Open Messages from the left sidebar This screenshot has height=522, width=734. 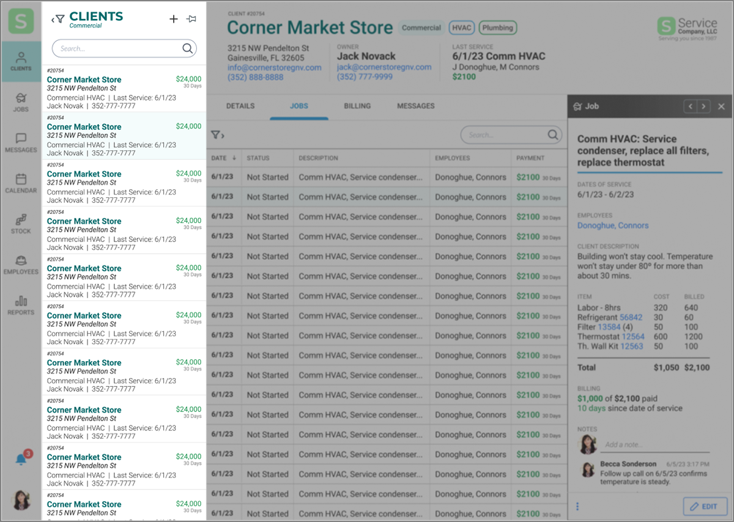click(x=21, y=142)
